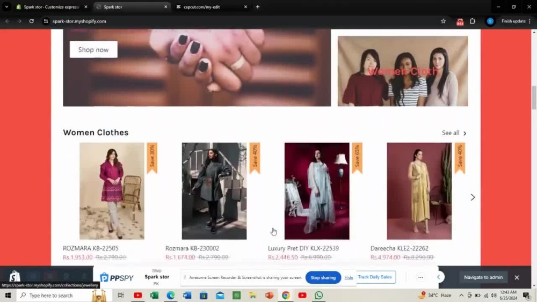Screen dimensions: 537x302
Task: Open WhatsApp from the taskbar
Action: point(318,295)
